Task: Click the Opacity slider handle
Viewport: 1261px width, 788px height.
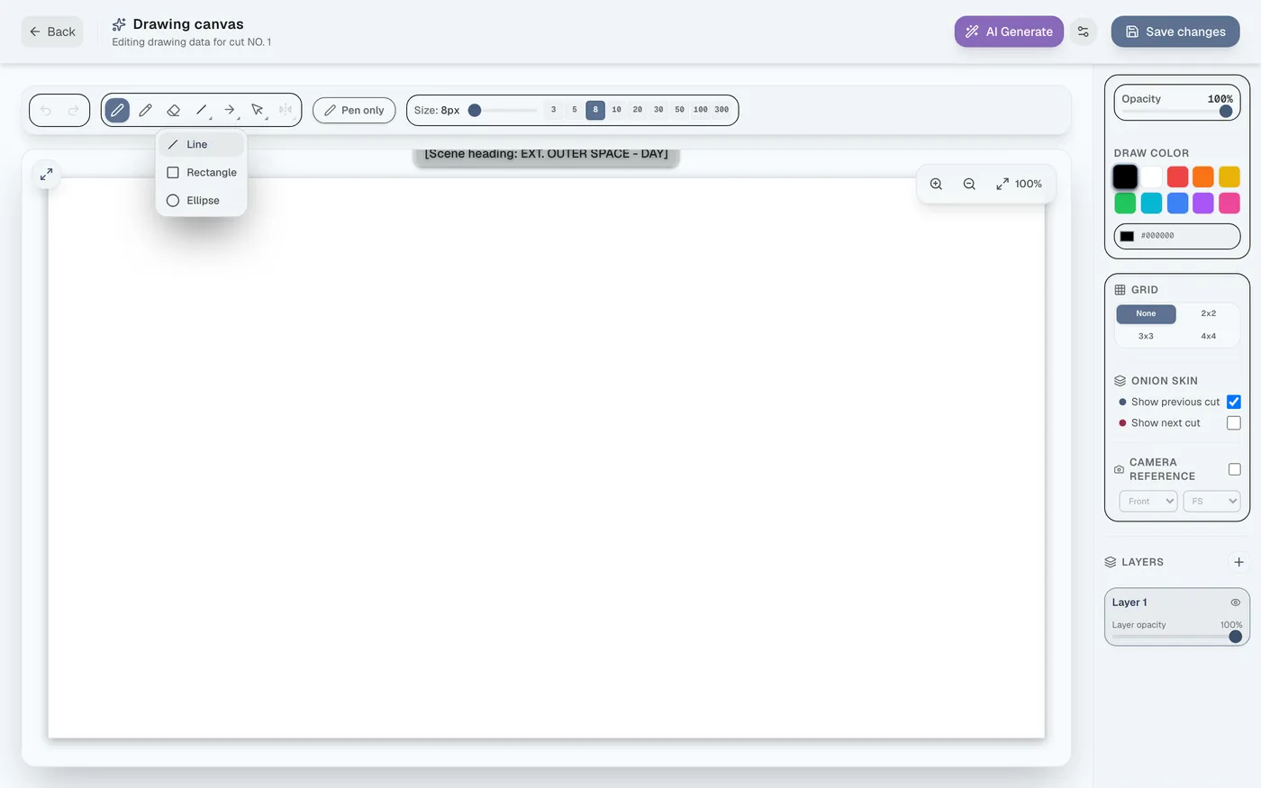Action: tap(1226, 112)
